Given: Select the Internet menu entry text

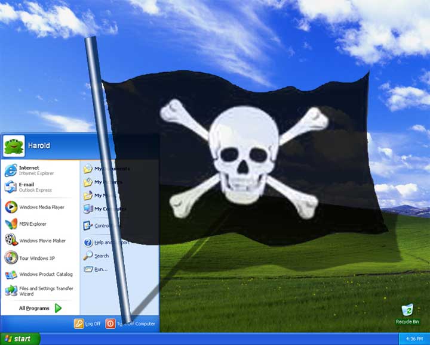Looking at the screenshot, I should tap(29, 167).
